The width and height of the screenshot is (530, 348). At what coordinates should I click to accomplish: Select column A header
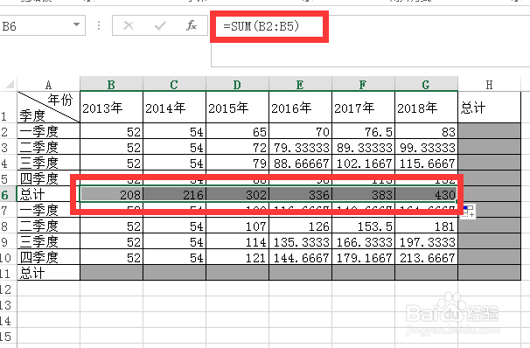48,84
